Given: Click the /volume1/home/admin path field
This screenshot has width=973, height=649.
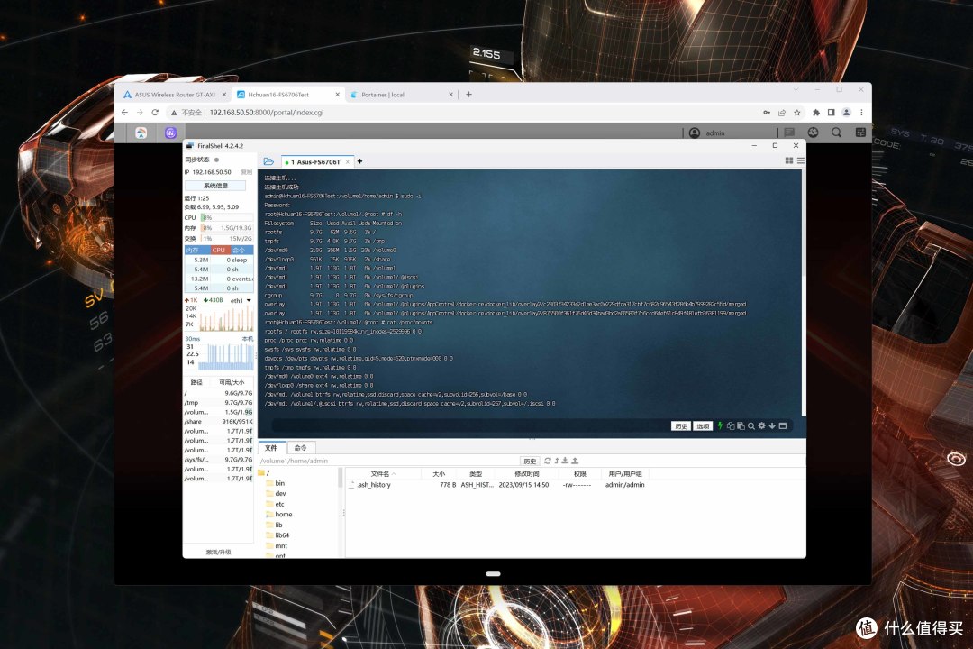Looking at the screenshot, I should [388, 461].
